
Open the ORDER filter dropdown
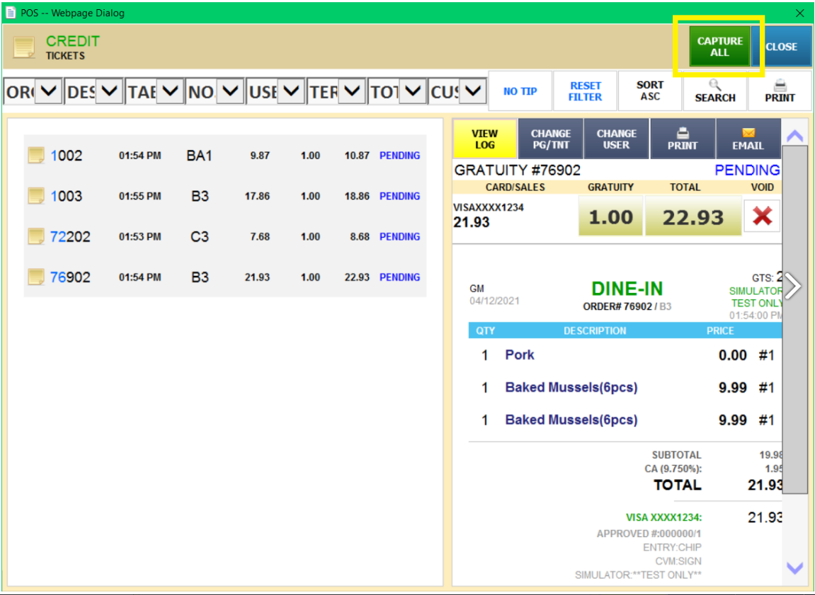tap(33, 91)
